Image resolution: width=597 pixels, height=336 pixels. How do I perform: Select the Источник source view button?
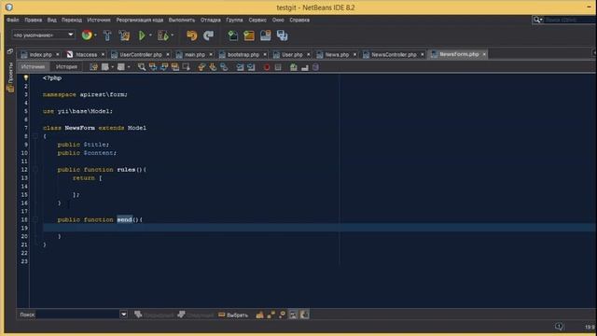point(33,67)
